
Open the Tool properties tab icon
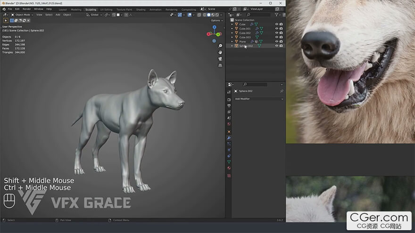point(229,92)
